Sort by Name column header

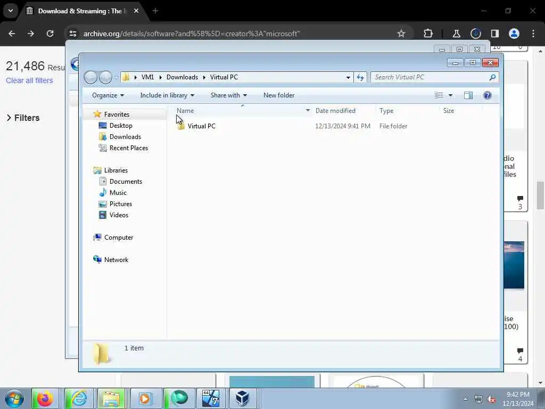(185, 111)
